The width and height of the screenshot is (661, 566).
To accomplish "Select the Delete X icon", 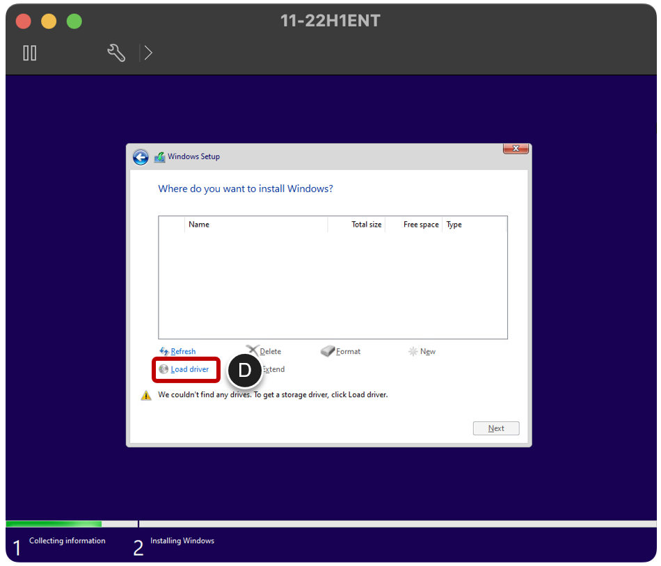I will tap(250, 351).
